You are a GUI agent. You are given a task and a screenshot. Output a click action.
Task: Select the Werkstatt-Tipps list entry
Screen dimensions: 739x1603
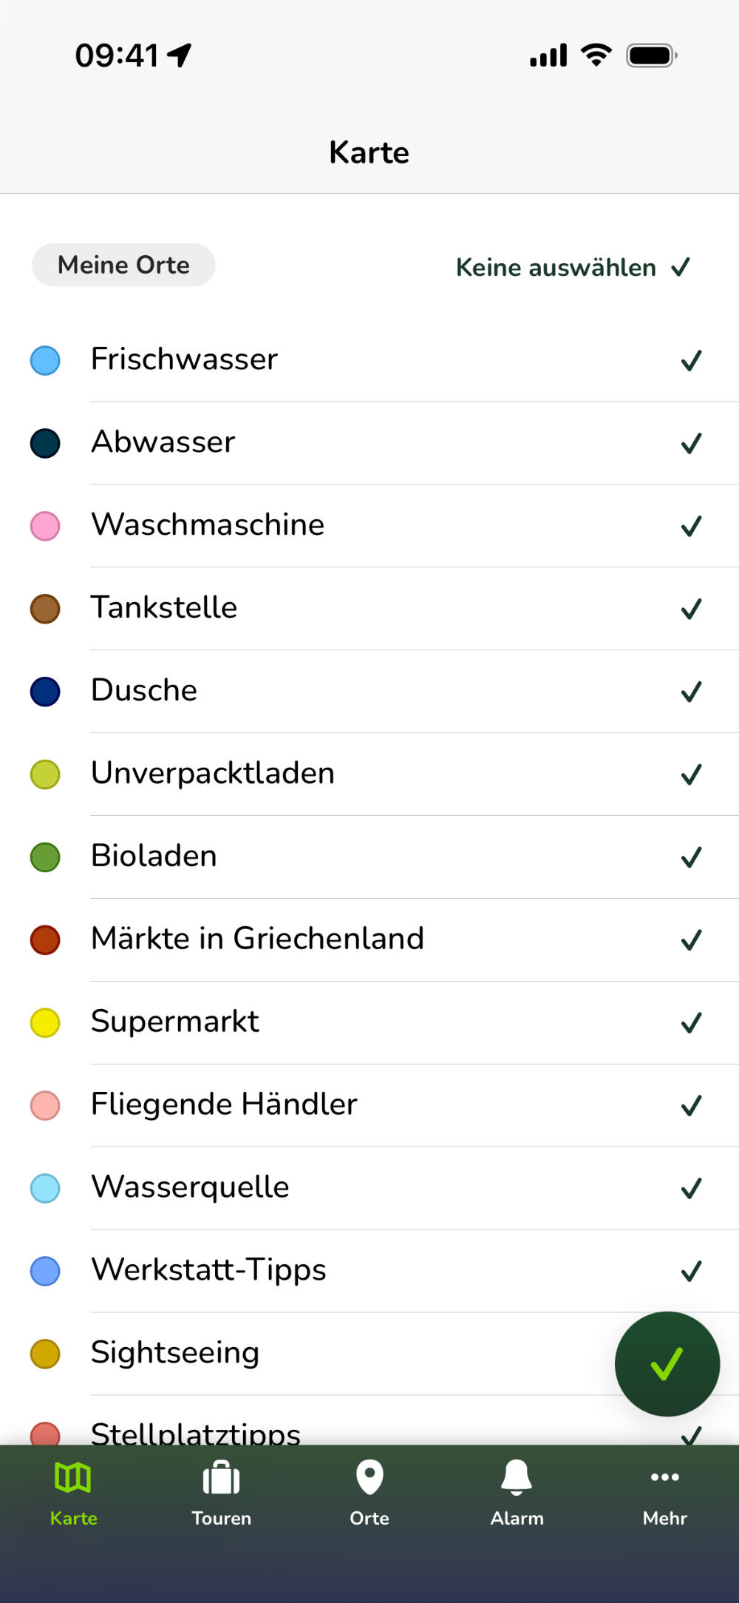click(x=369, y=1270)
